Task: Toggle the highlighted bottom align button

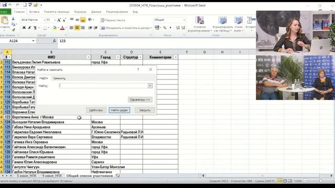Action: coord(83,20)
